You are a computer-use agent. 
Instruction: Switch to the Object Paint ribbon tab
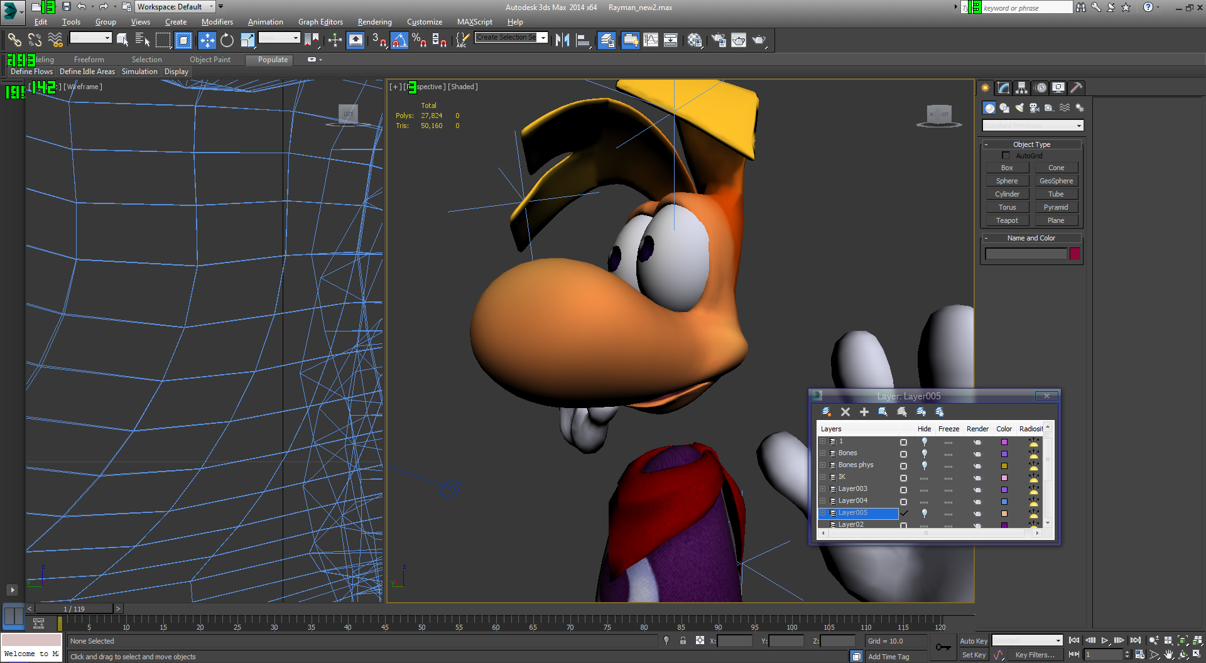click(210, 60)
